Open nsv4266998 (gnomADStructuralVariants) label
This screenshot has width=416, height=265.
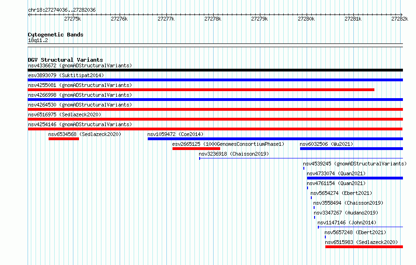point(80,95)
